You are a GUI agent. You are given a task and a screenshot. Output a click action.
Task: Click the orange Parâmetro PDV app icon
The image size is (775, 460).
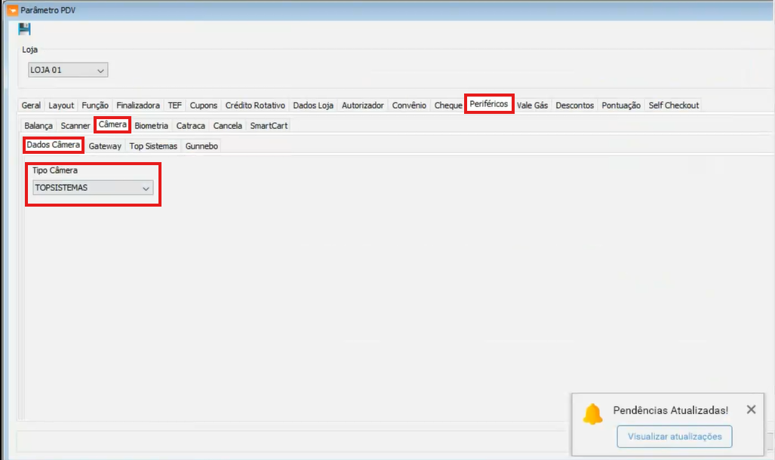point(11,11)
